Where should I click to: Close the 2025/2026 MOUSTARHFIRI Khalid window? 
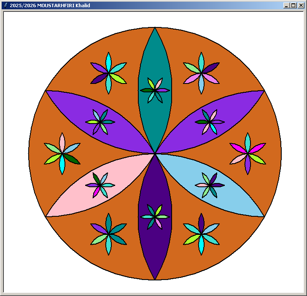point(300,5)
